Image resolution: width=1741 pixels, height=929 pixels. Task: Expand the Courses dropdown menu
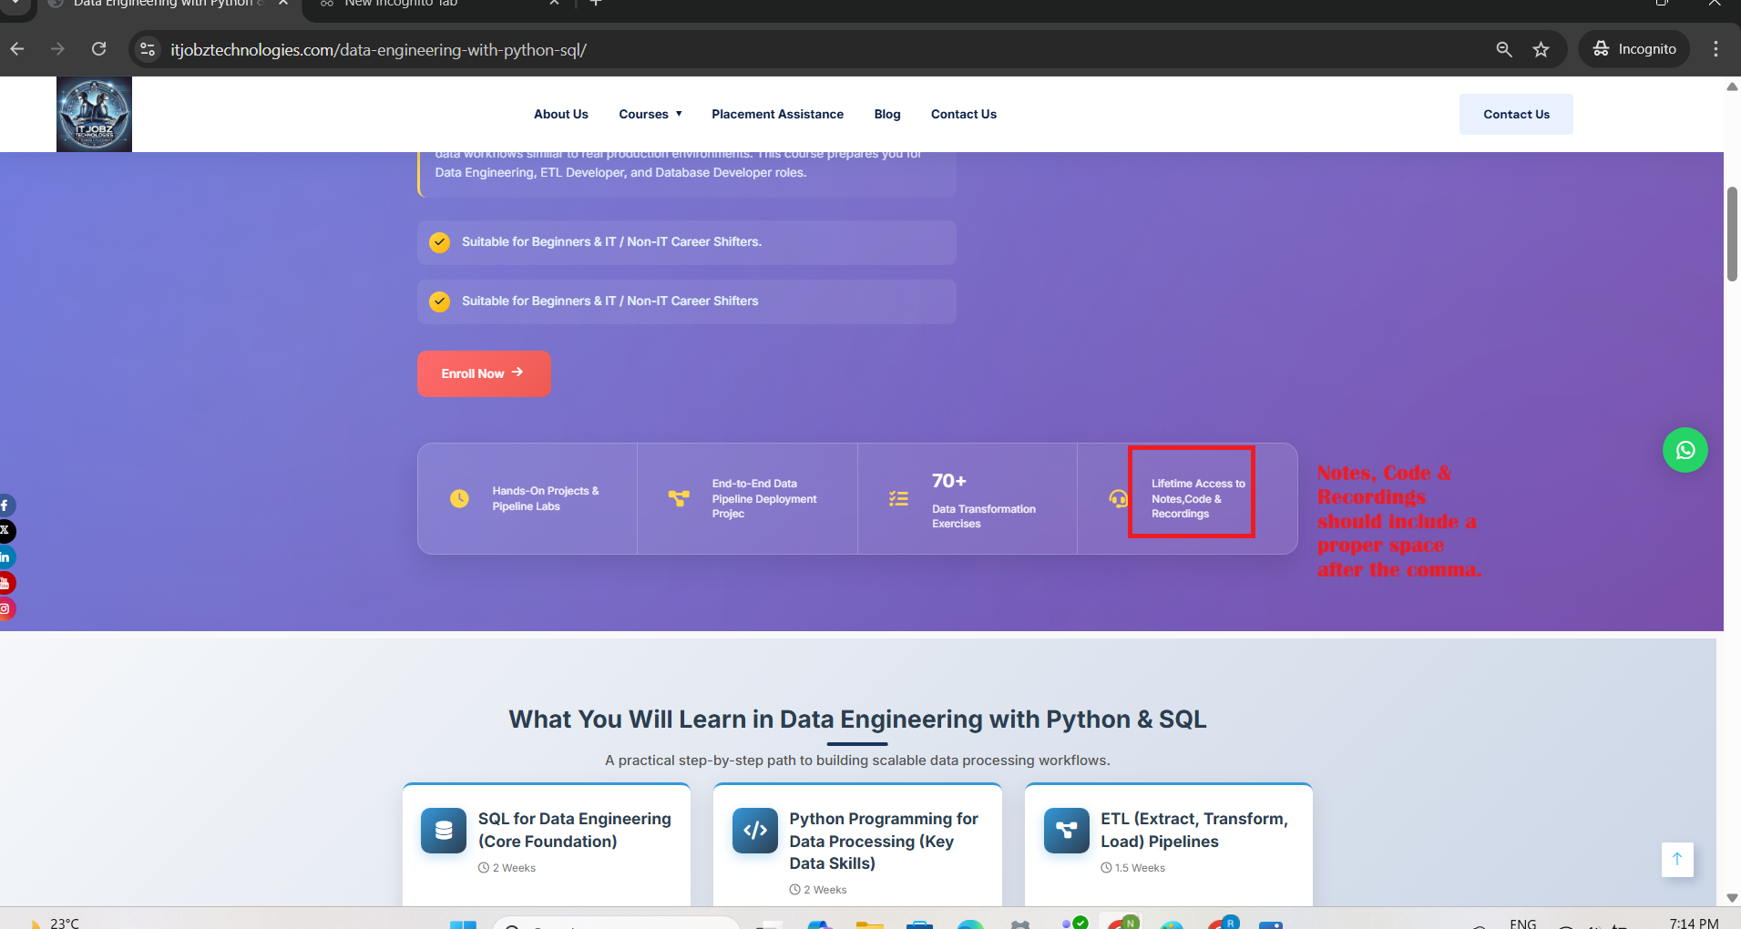click(650, 114)
